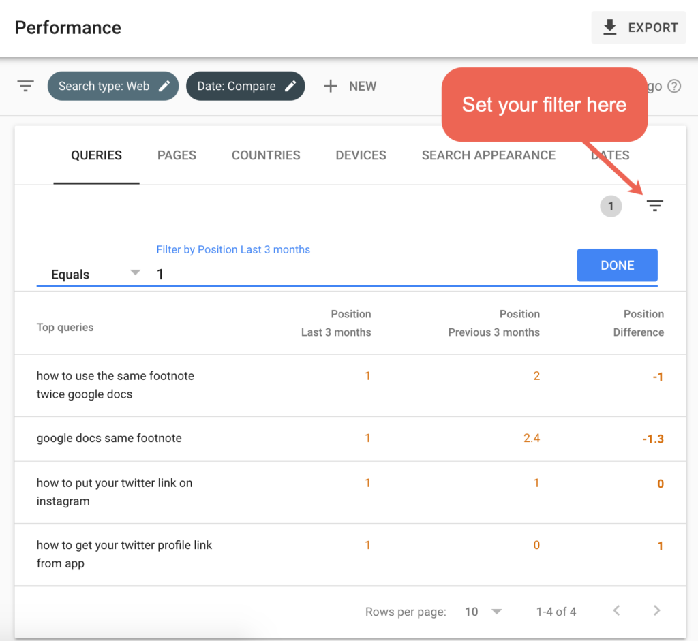The height and width of the screenshot is (641, 698).
Task: Edit the Date: Compare chip pencil
Action: pyautogui.click(x=290, y=86)
